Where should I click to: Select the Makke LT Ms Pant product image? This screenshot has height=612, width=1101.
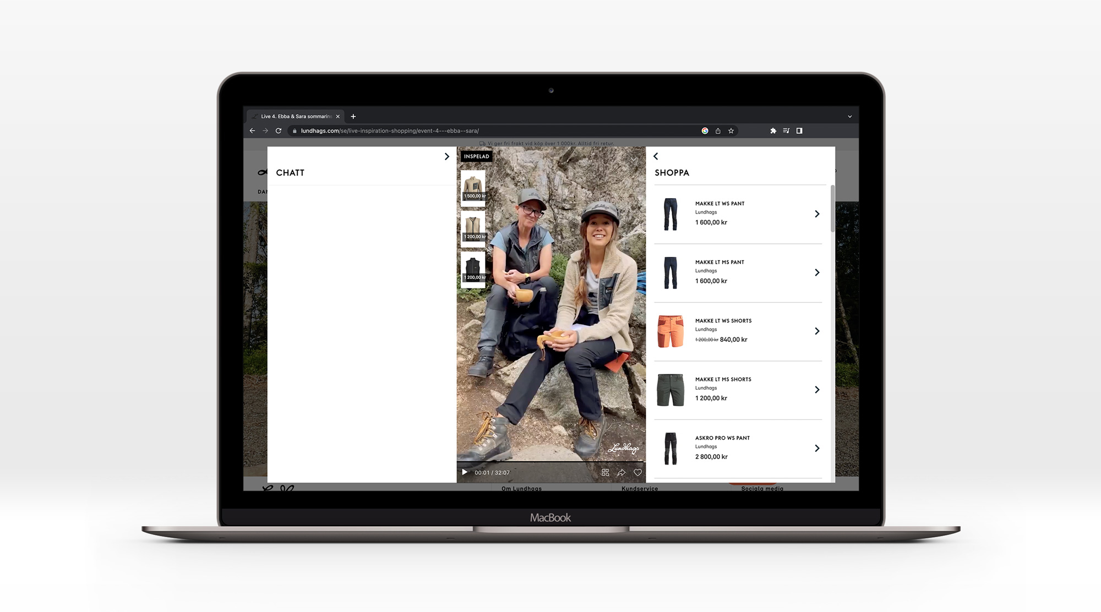tap(671, 272)
